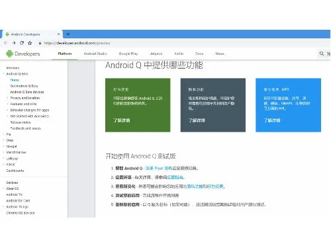Expand the Get started with Android Q arrow
Image resolution: width=331 pixels, height=248 pixels.
7,116
